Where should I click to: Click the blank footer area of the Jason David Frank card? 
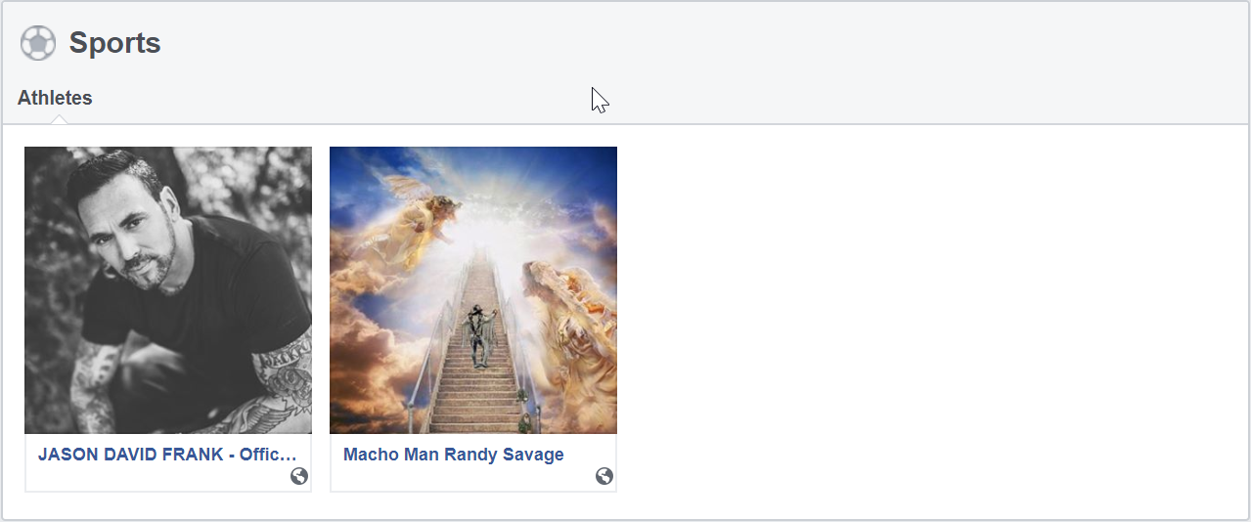click(x=156, y=477)
